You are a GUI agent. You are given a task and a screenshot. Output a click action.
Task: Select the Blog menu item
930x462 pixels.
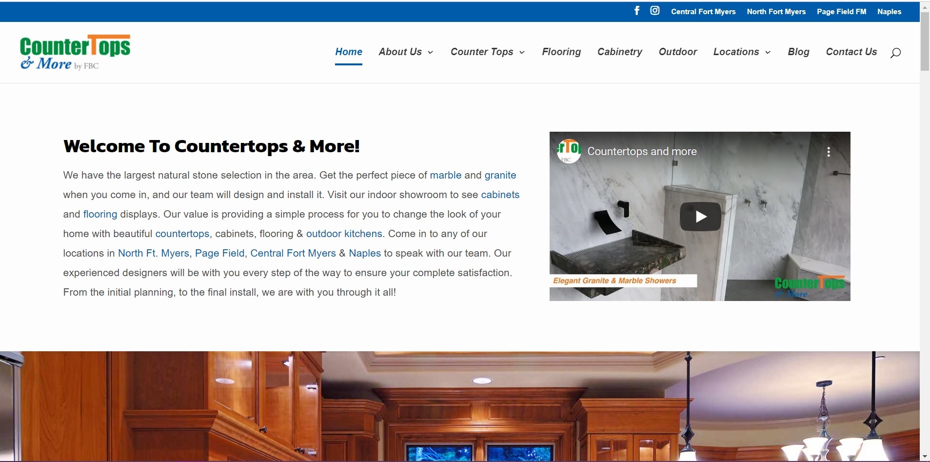tap(798, 52)
